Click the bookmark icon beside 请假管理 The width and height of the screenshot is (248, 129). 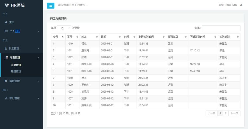pyautogui.click(x=6, y=81)
